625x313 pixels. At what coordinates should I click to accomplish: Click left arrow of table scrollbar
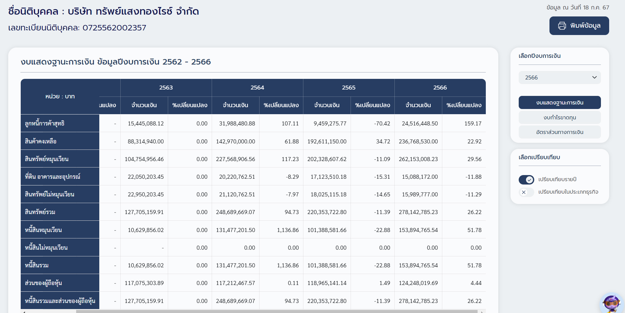click(x=24, y=311)
